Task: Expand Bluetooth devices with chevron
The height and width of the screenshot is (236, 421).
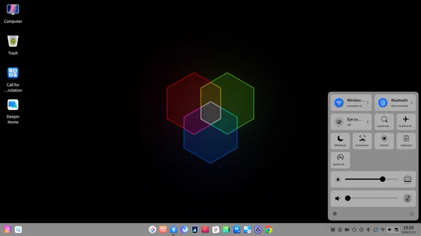Action: (411, 103)
